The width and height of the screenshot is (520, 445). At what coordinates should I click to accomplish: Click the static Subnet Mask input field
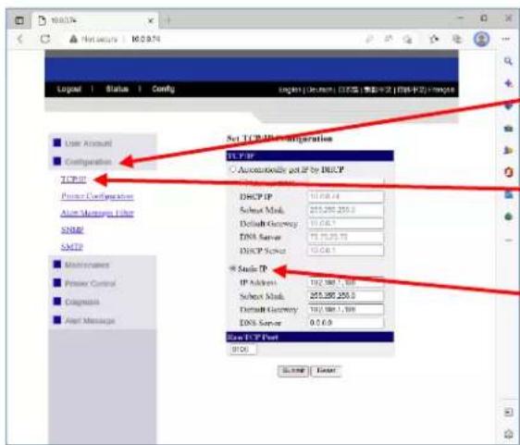point(346,295)
